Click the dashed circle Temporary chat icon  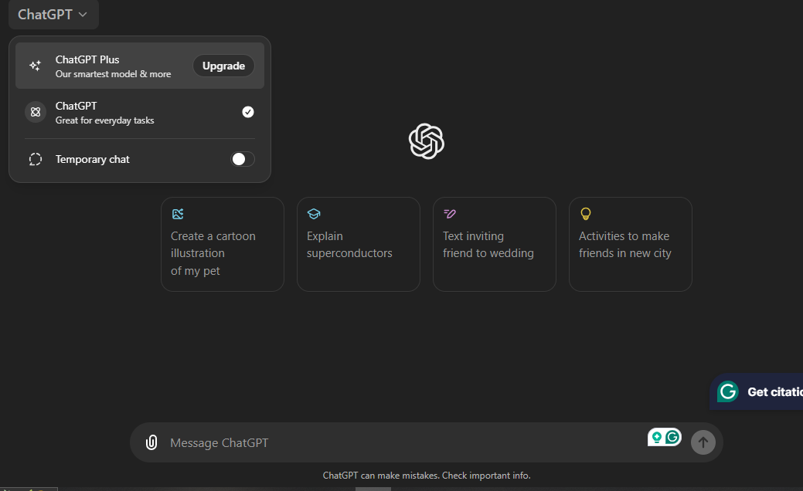click(x=35, y=159)
